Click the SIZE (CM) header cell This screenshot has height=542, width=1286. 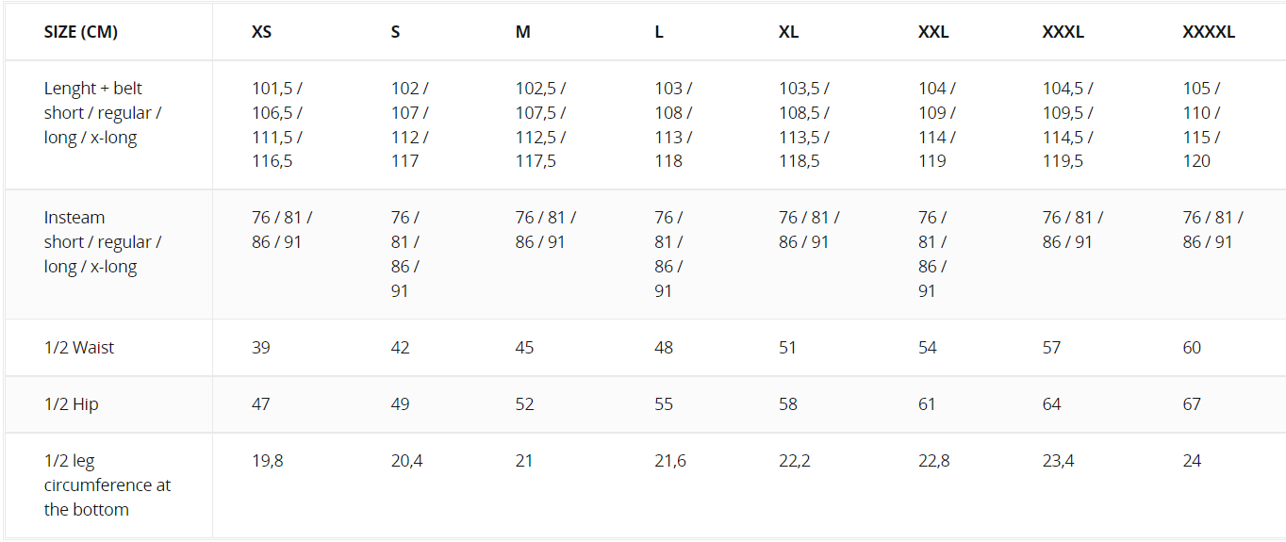(x=81, y=32)
